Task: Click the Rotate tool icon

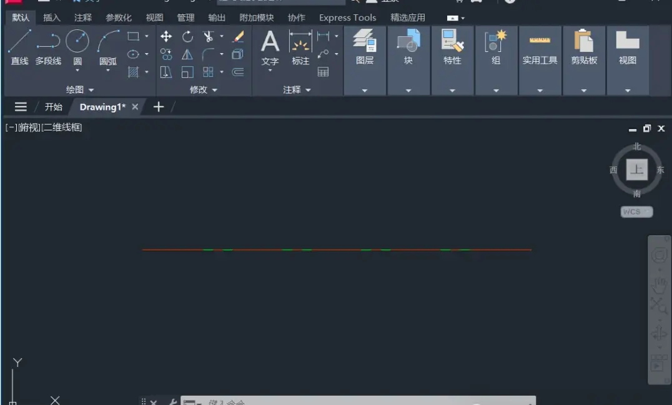Action: pos(188,36)
